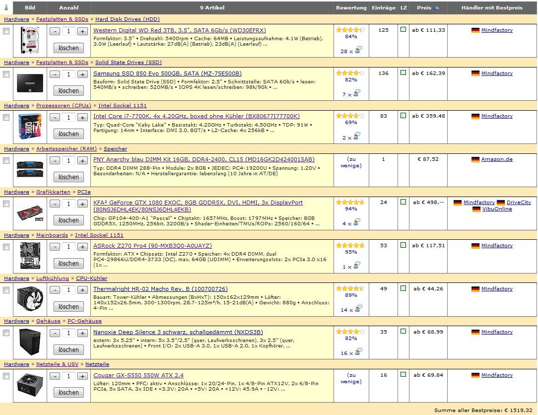Open the review comments icon for ASRock Z270 Pro4
The width and height of the screenshot is (538, 415).
357,266
